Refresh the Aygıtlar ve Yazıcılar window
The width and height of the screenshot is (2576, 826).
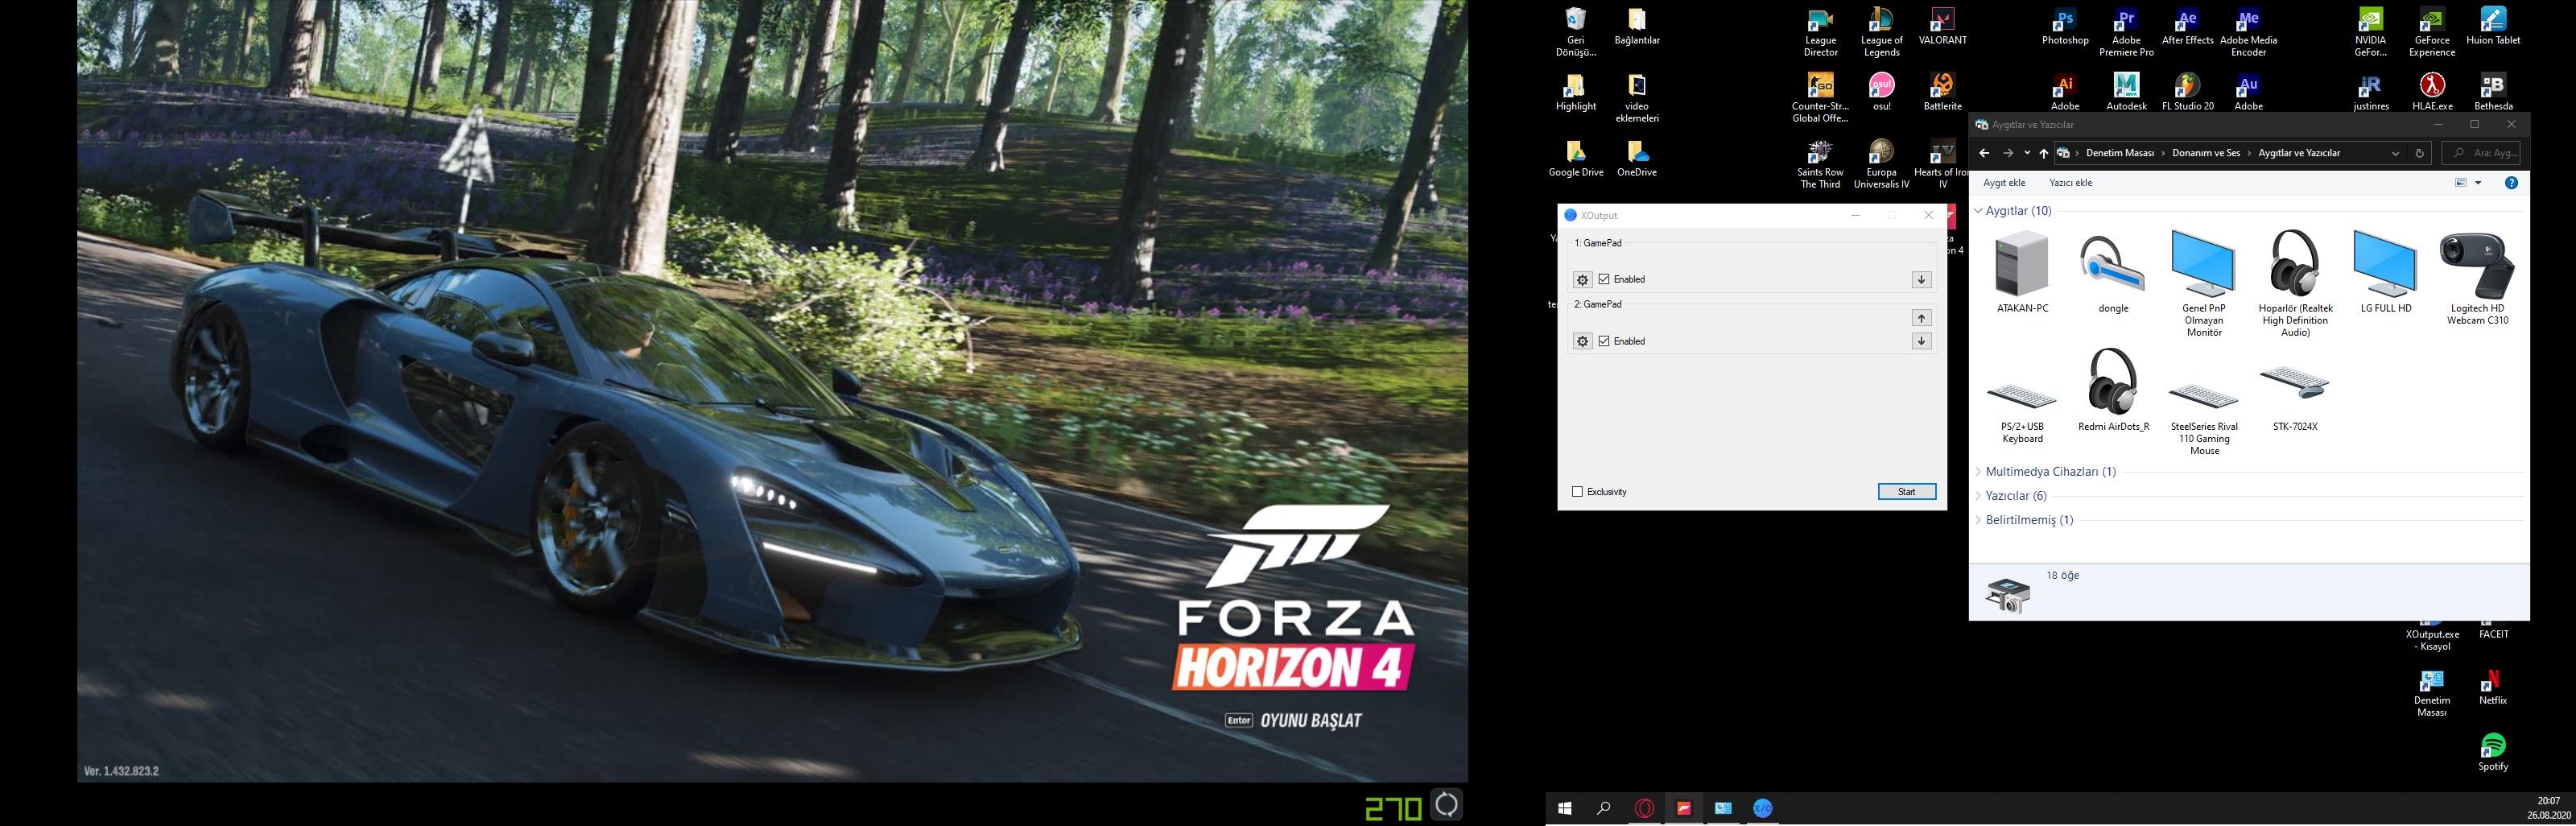coord(2419,153)
